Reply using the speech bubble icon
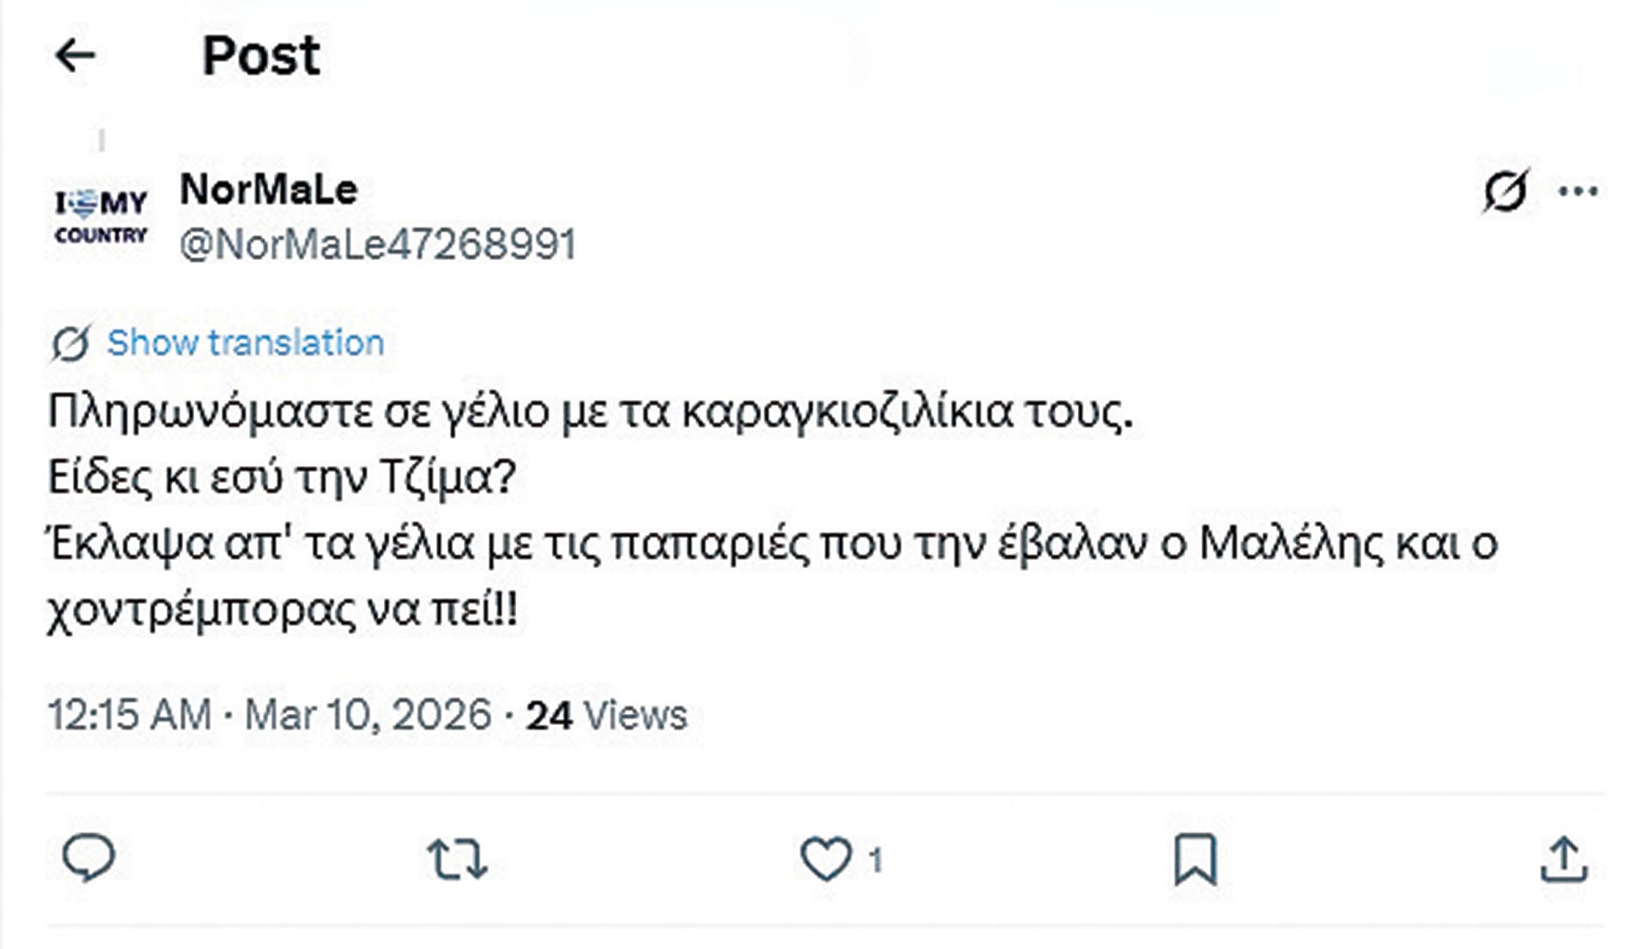This screenshot has height=949, width=1649. pyautogui.click(x=88, y=857)
